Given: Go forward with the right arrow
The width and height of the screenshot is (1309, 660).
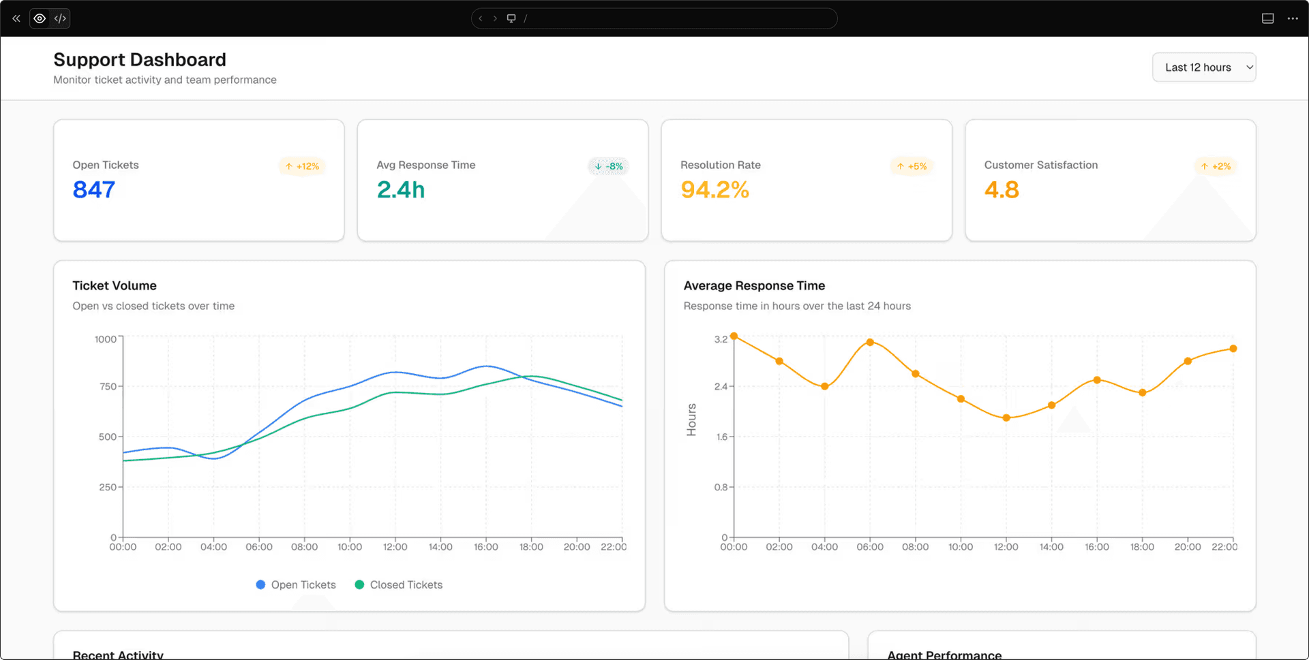Looking at the screenshot, I should [x=495, y=18].
